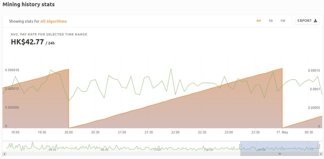324x159 pixels.
Task: Click the right range handle in navigator
Action: (x=319, y=146)
